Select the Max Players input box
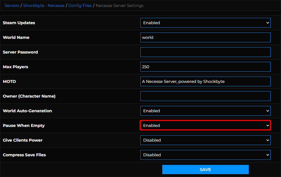 pos(205,67)
